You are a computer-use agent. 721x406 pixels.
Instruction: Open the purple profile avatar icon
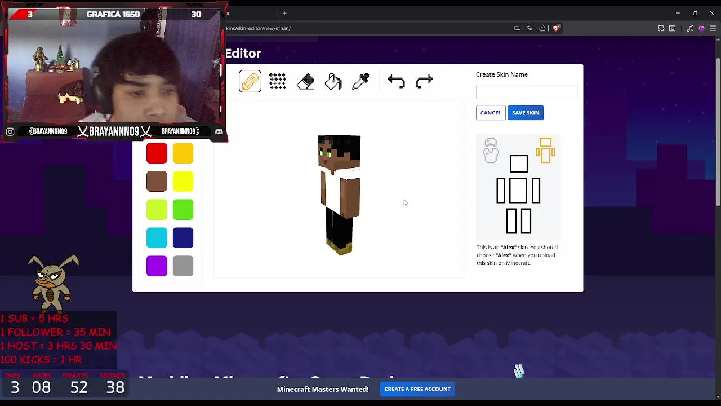click(x=702, y=28)
